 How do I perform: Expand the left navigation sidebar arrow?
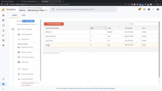click(3, 89)
